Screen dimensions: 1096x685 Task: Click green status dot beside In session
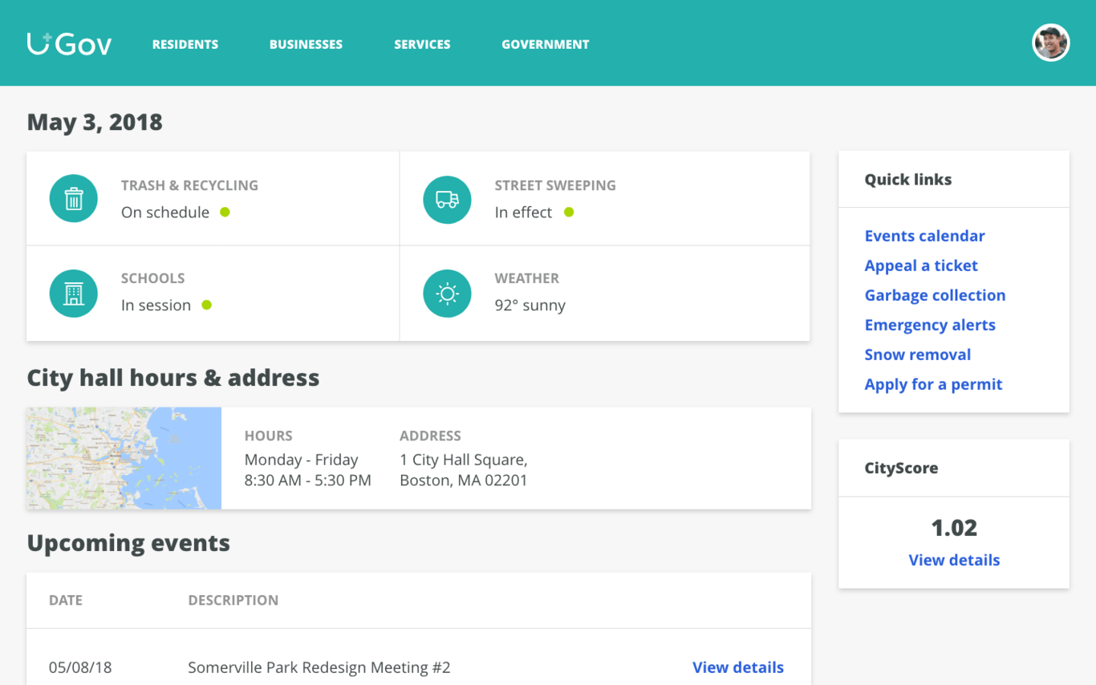(207, 306)
